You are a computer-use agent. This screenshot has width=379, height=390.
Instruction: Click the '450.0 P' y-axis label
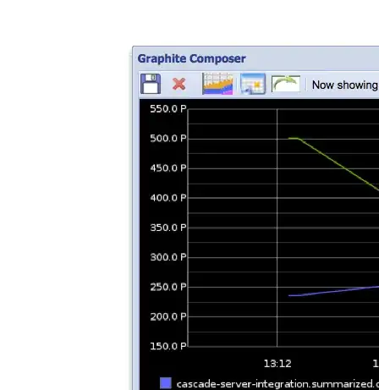(168, 168)
